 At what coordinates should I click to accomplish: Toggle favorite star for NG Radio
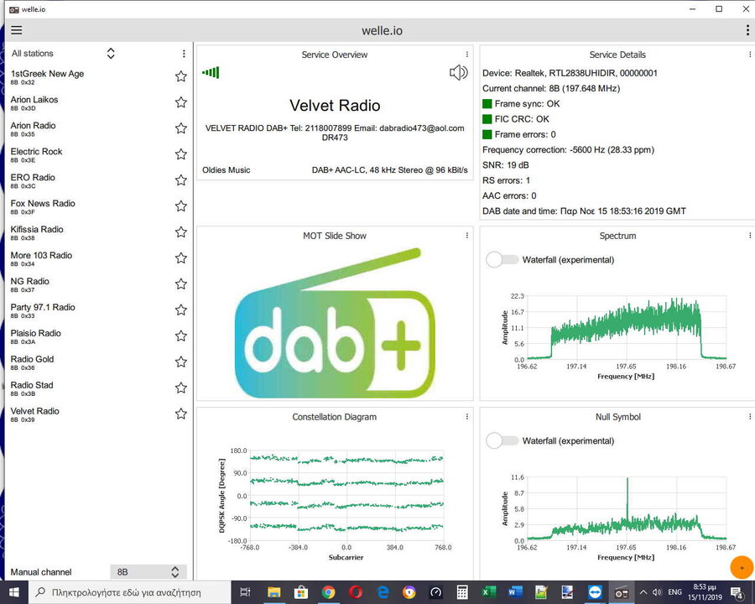click(x=181, y=284)
